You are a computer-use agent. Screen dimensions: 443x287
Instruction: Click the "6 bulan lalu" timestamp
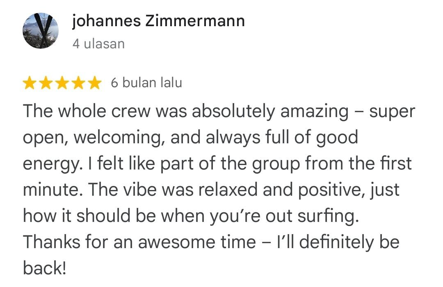[146, 83]
